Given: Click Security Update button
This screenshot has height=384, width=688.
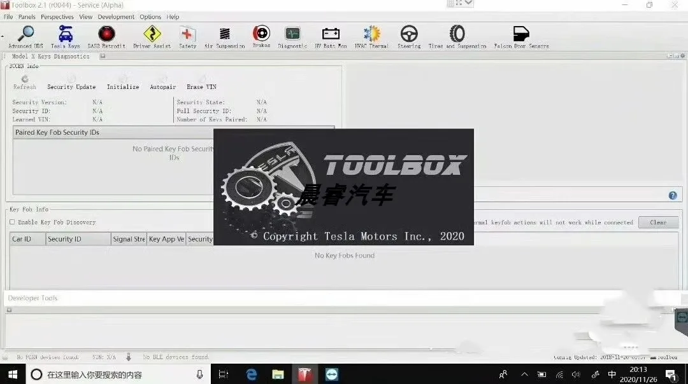Looking at the screenshot, I should click(x=71, y=83).
